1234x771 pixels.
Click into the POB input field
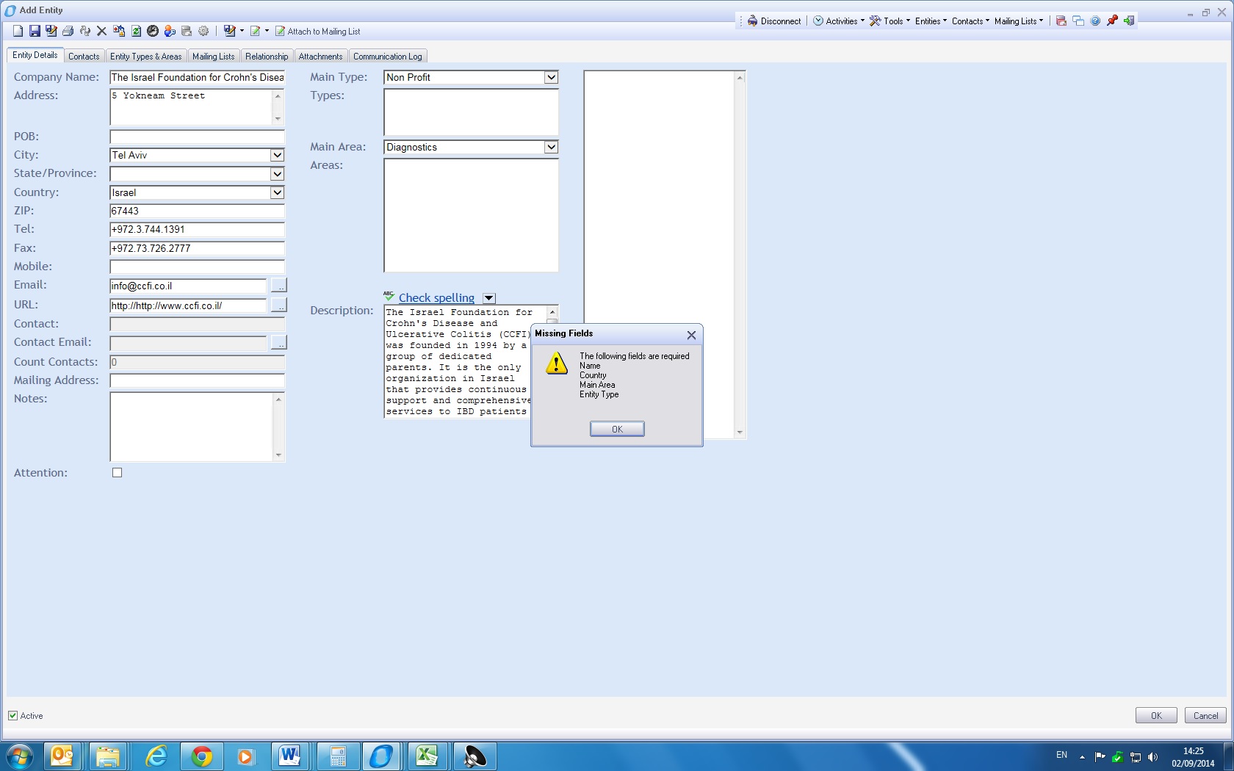pos(197,137)
